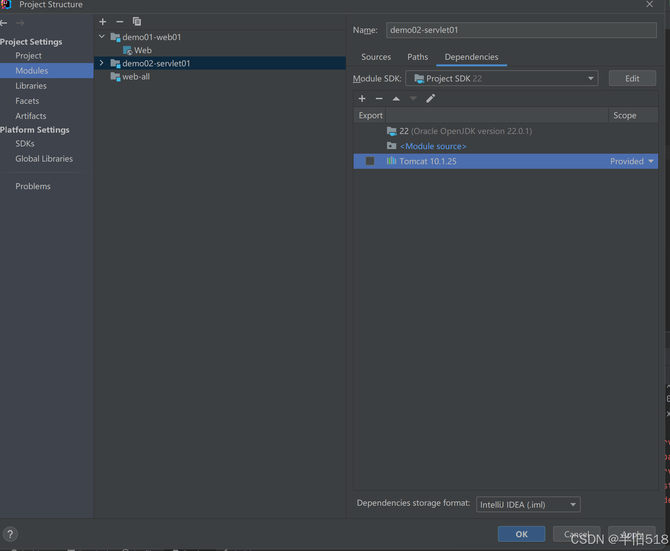The height and width of the screenshot is (551, 670).
Task: Select the Dependencies tab
Action: 471,57
